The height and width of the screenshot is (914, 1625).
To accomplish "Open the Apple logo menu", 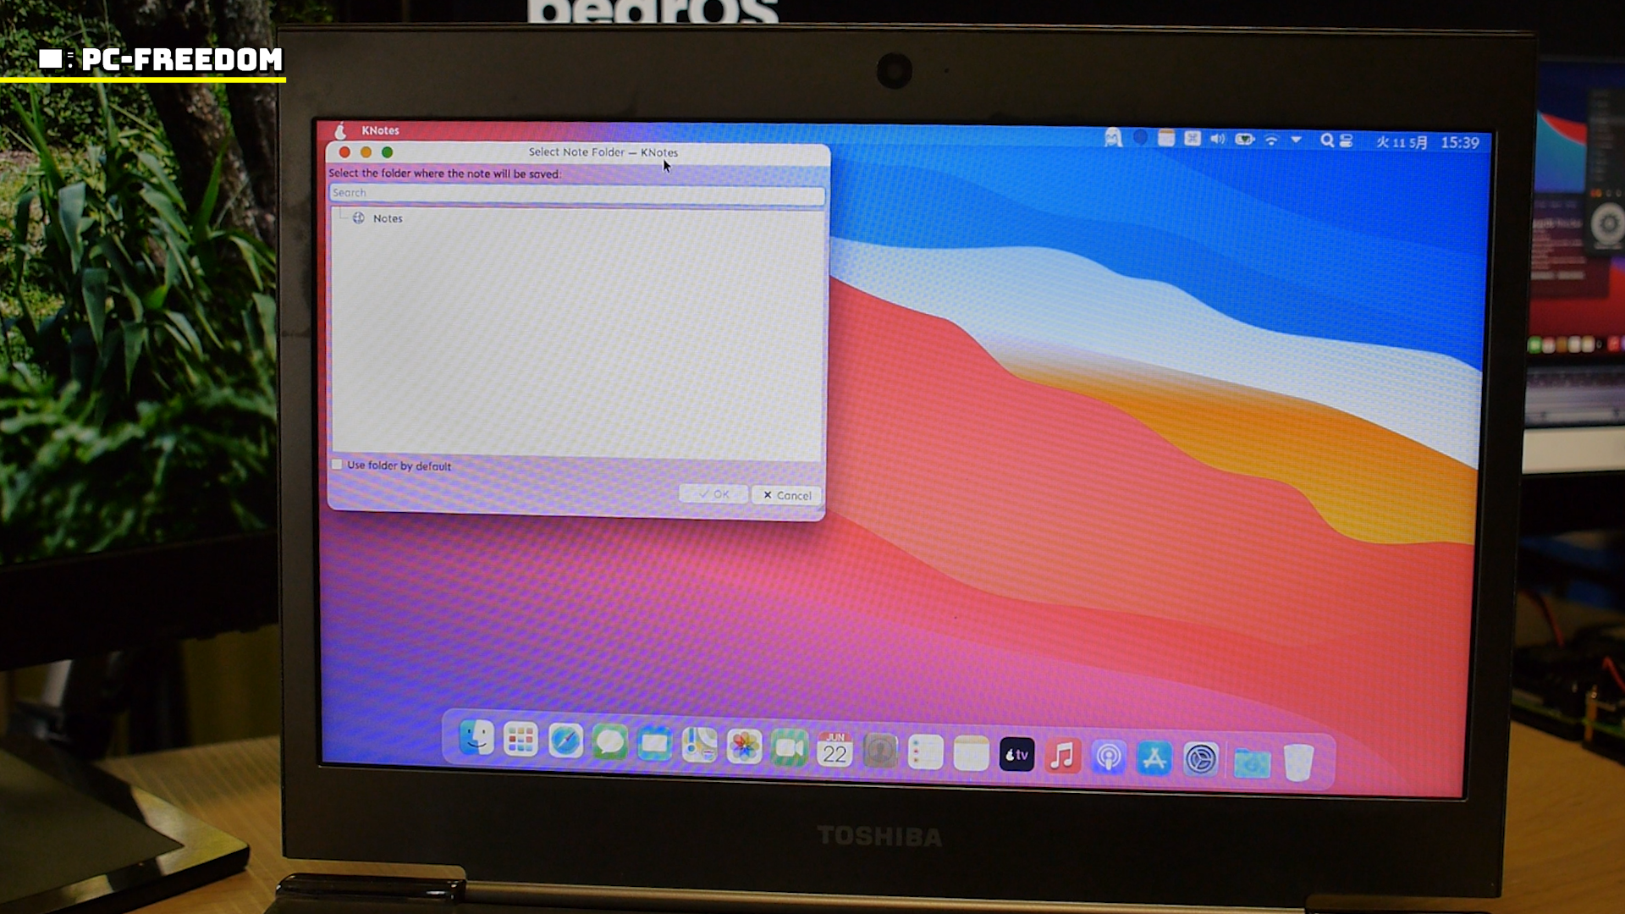I will [340, 130].
